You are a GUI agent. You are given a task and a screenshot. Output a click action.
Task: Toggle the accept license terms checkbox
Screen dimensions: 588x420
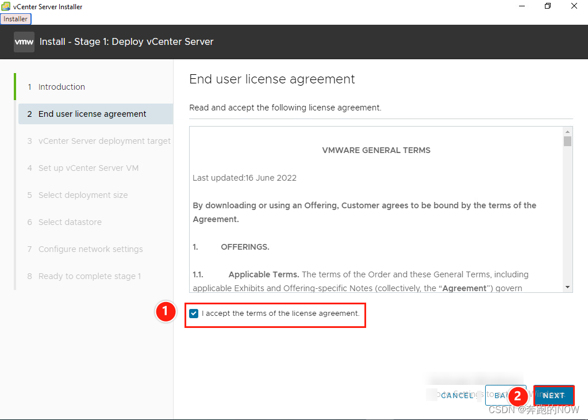coord(194,314)
